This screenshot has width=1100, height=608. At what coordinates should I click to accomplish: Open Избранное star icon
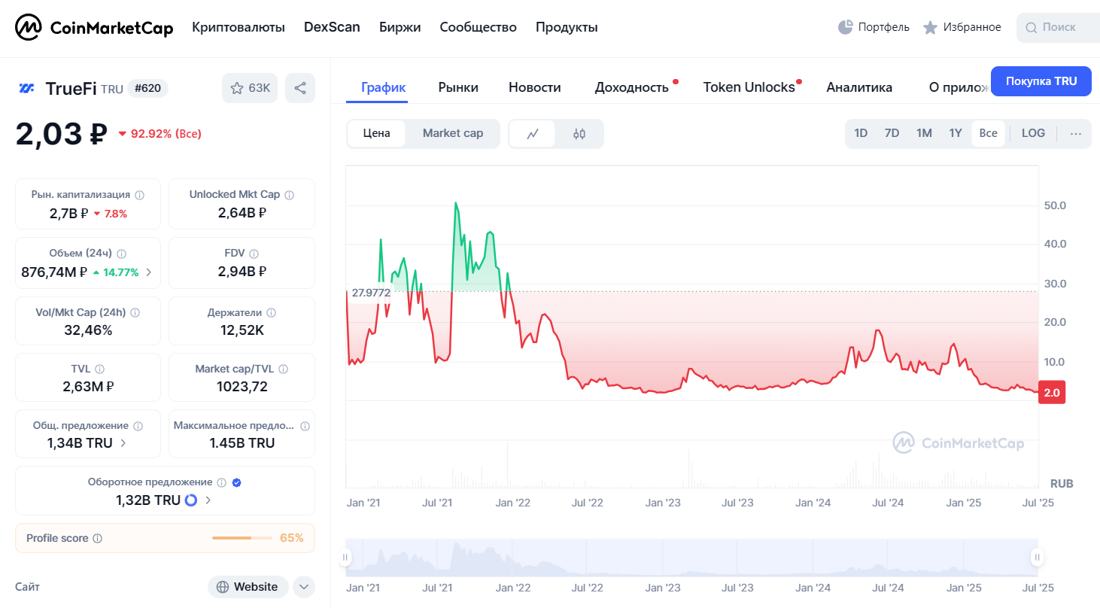931,28
